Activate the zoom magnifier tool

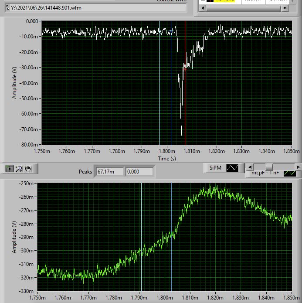[x=19, y=168]
